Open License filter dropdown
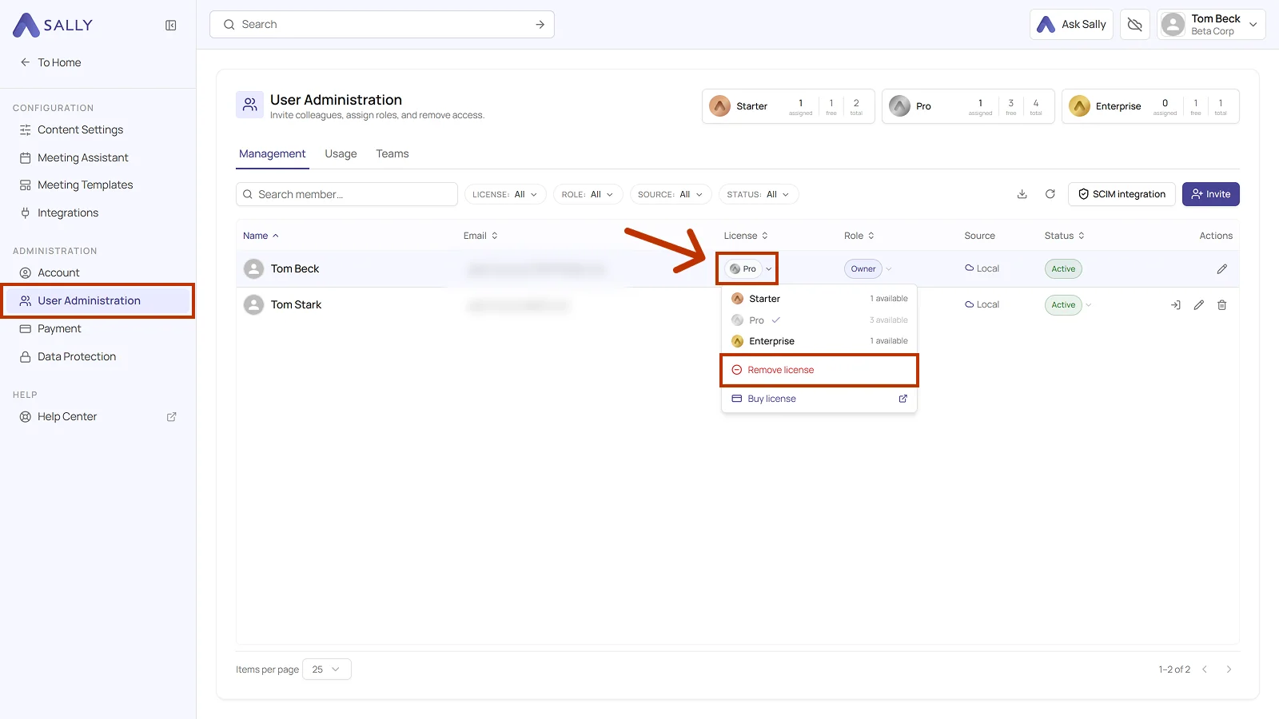This screenshot has height=719, width=1279. coord(505,194)
